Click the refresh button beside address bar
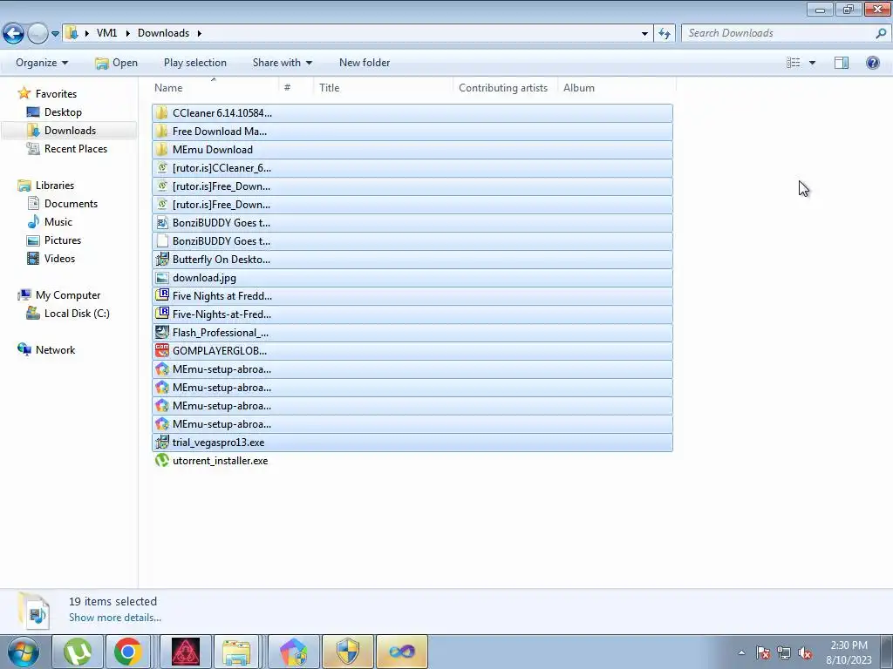 coord(664,34)
